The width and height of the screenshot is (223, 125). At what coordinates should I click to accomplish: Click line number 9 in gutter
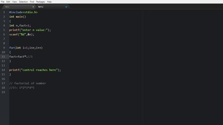pyautogui.click(x=4, y=48)
